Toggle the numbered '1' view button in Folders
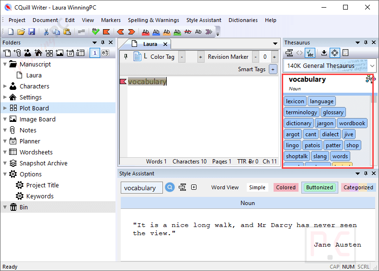379x271 pixels. click(x=95, y=53)
